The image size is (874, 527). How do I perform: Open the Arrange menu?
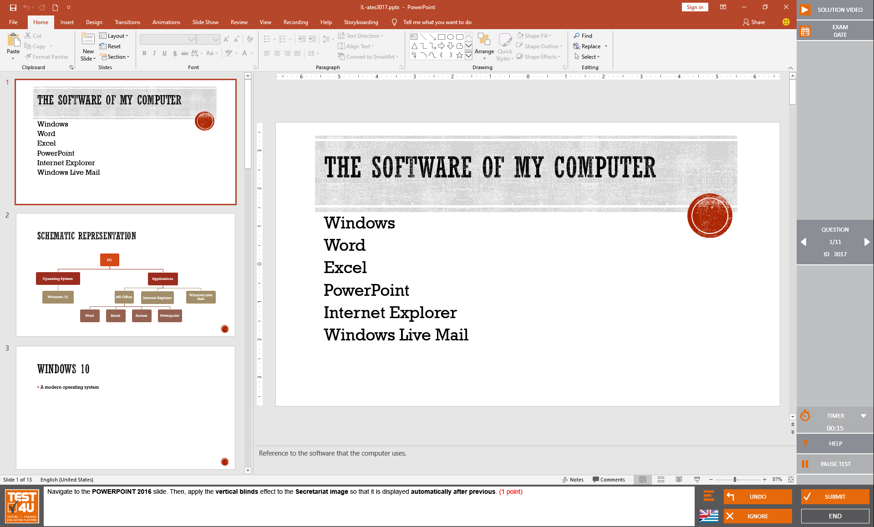(484, 47)
